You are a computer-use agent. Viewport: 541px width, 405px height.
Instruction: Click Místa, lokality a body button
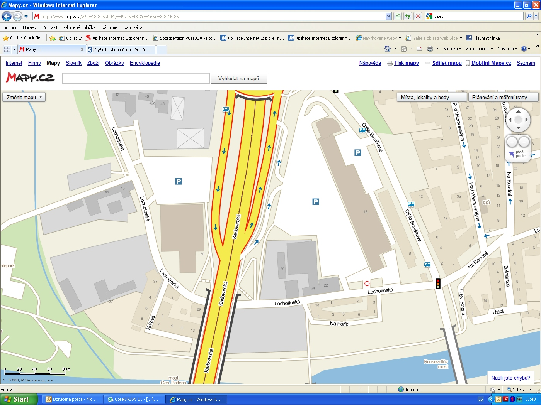(432, 97)
